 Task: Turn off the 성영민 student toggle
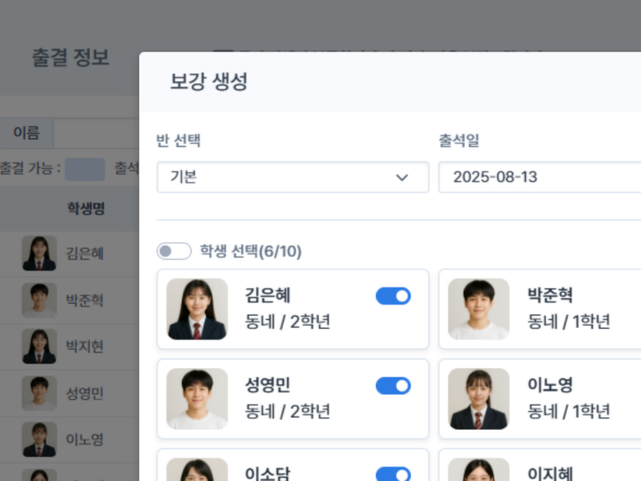[x=393, y=386]
